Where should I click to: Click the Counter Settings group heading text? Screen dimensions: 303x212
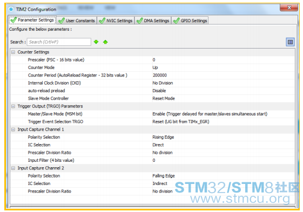(x=33, y=52)
